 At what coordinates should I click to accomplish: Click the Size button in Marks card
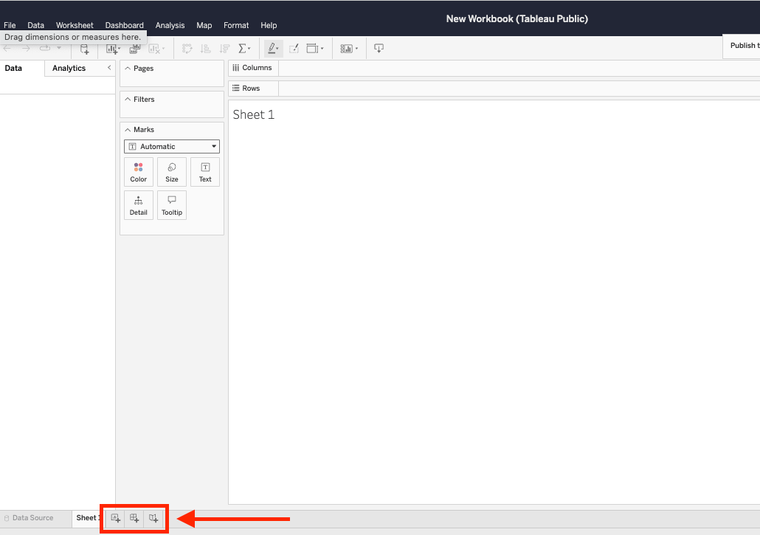tap(172, 172)
